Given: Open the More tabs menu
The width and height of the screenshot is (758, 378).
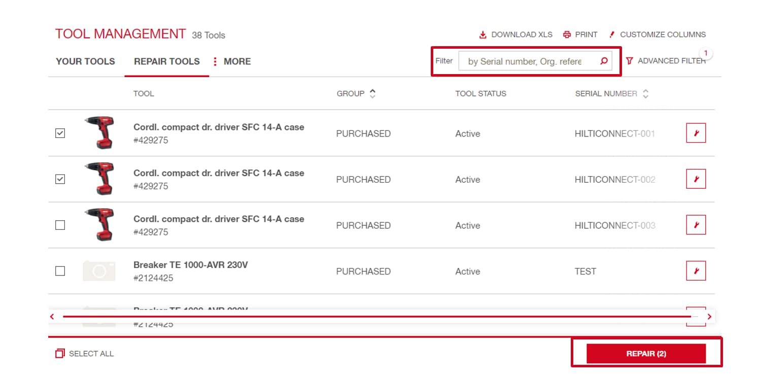Looking at the screenshot, I should [x=232, y=61].
